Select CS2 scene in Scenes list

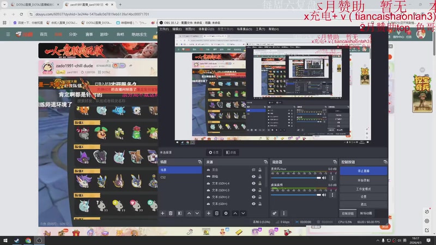(180, 177)
